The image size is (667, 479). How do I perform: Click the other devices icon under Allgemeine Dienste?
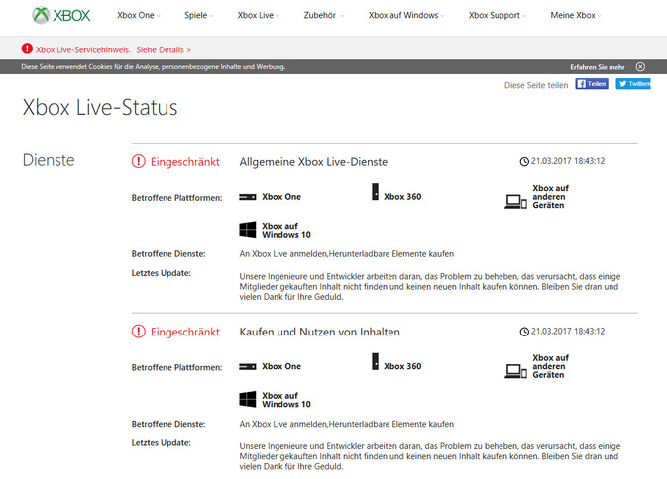coord(515,201)
